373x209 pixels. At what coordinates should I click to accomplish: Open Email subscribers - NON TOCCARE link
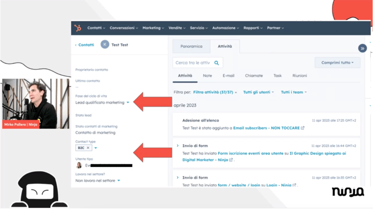[x=266, y=128]
